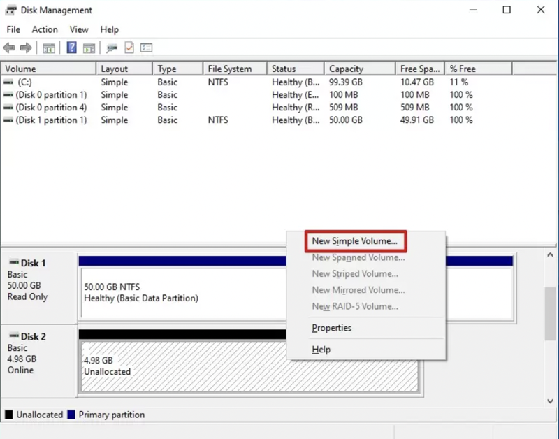Choose New Simple Volume from context menu
559x439 pixels.
pos(355,241)
